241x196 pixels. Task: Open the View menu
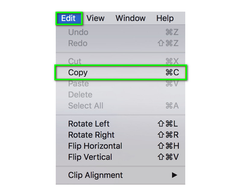click(95, 18)
